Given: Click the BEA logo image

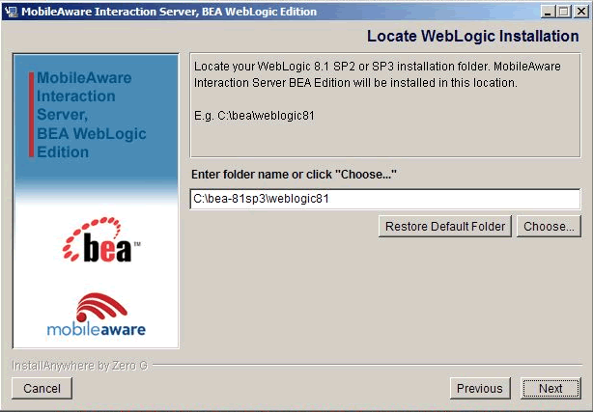Looking at the screenshot, I should pos(101,239).
